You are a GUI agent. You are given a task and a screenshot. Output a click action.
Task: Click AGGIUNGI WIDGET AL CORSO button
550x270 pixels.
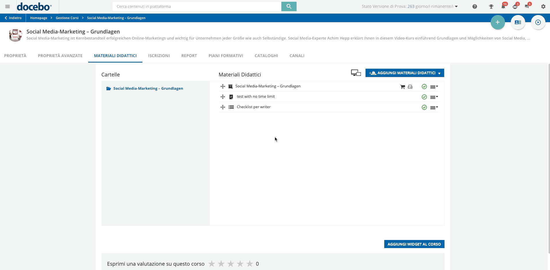tap(414, 244)
